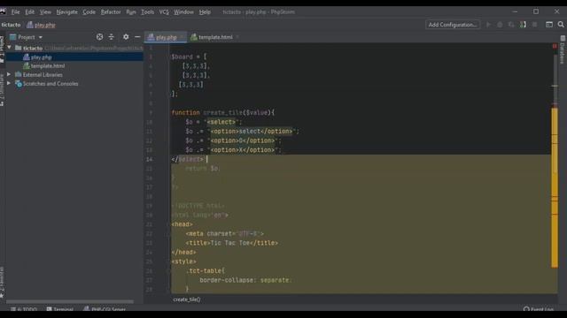Viewport: 567px width, 318px height.
Task: Click the <title>Tic Tac Toe</title> line
Action: pos(232,243)
